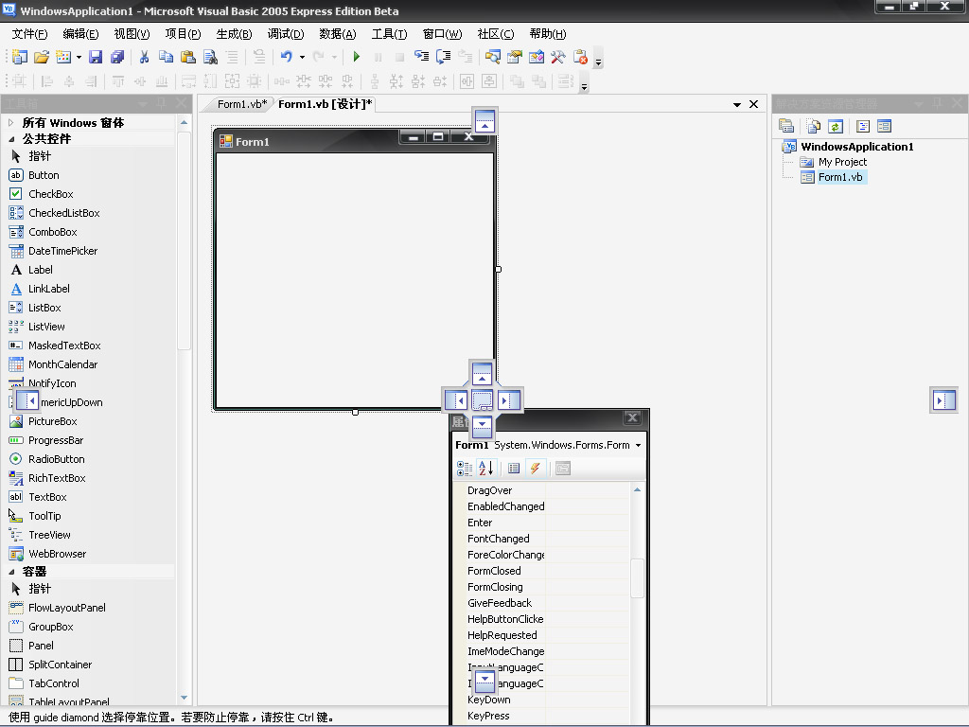Open the active documents list dropdown arrow
Screen dimensions: 969x727
point(736,104)
